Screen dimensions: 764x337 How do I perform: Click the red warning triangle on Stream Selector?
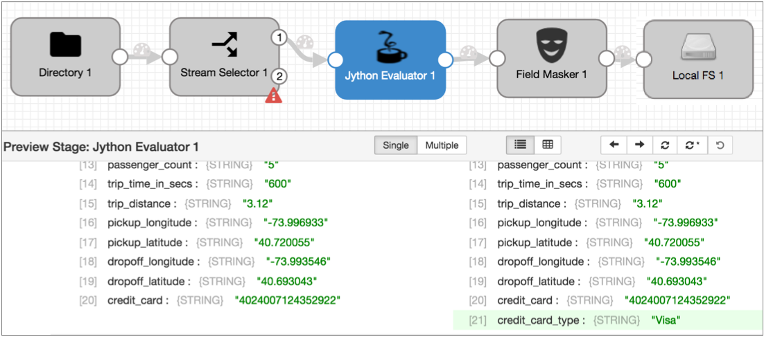pos(274,97)
